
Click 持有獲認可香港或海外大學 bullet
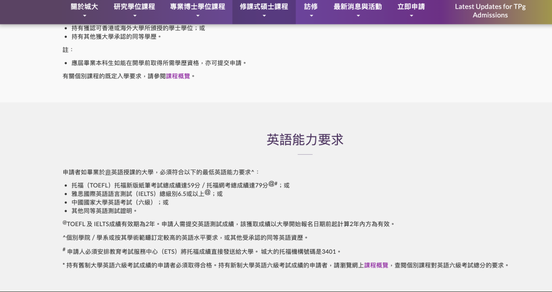click(x=138, y=28)
